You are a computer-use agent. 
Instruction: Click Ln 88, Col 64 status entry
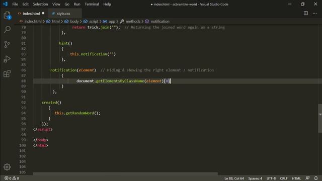click(234, 178)
